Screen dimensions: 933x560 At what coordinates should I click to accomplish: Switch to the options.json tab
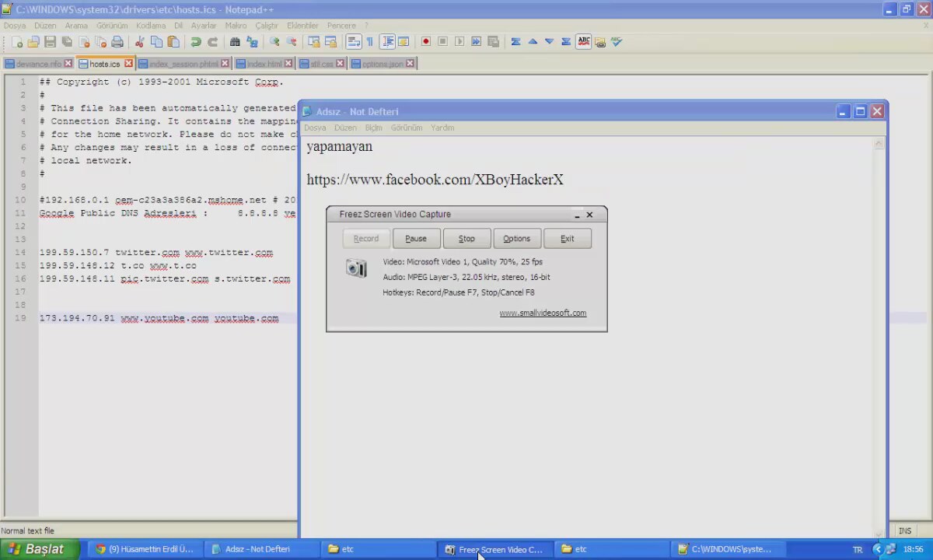click(383, 64)
